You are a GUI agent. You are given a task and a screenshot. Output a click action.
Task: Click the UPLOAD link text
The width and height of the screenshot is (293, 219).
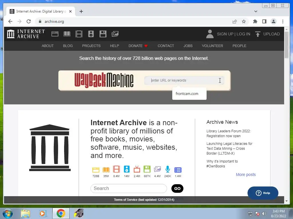271,34
